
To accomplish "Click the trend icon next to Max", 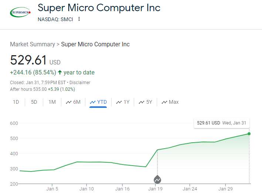I will [164, 102].
